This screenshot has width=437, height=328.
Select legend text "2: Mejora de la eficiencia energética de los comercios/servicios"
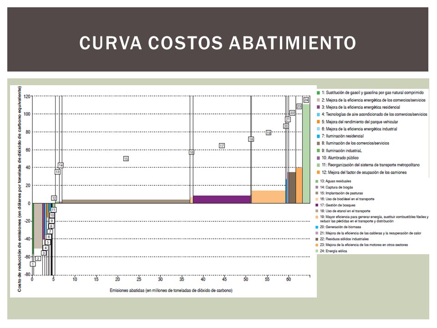[373, 100]
